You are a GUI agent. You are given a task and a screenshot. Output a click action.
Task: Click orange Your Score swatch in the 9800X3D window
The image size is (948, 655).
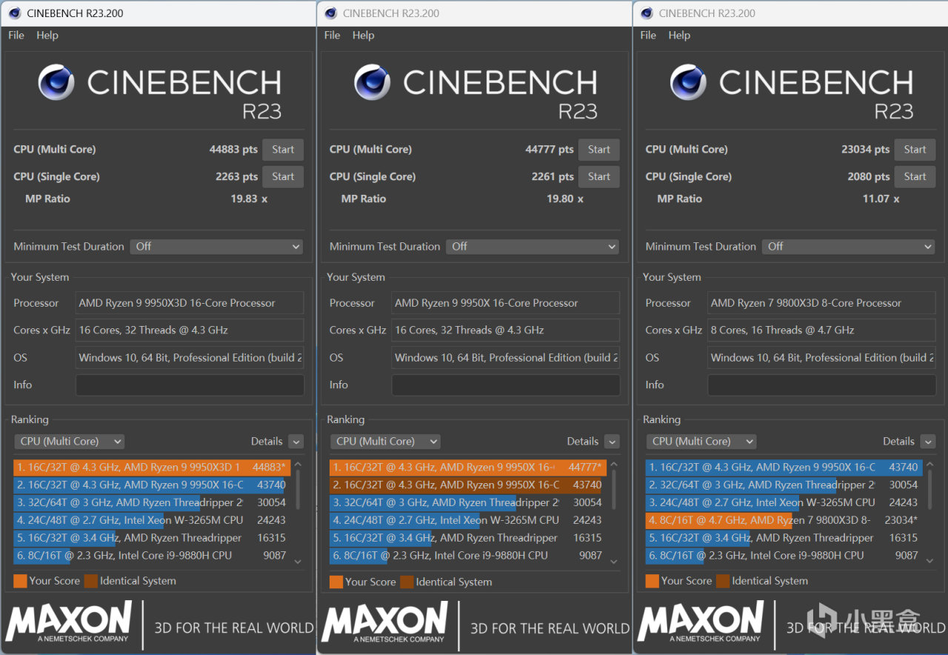[652, 582]
